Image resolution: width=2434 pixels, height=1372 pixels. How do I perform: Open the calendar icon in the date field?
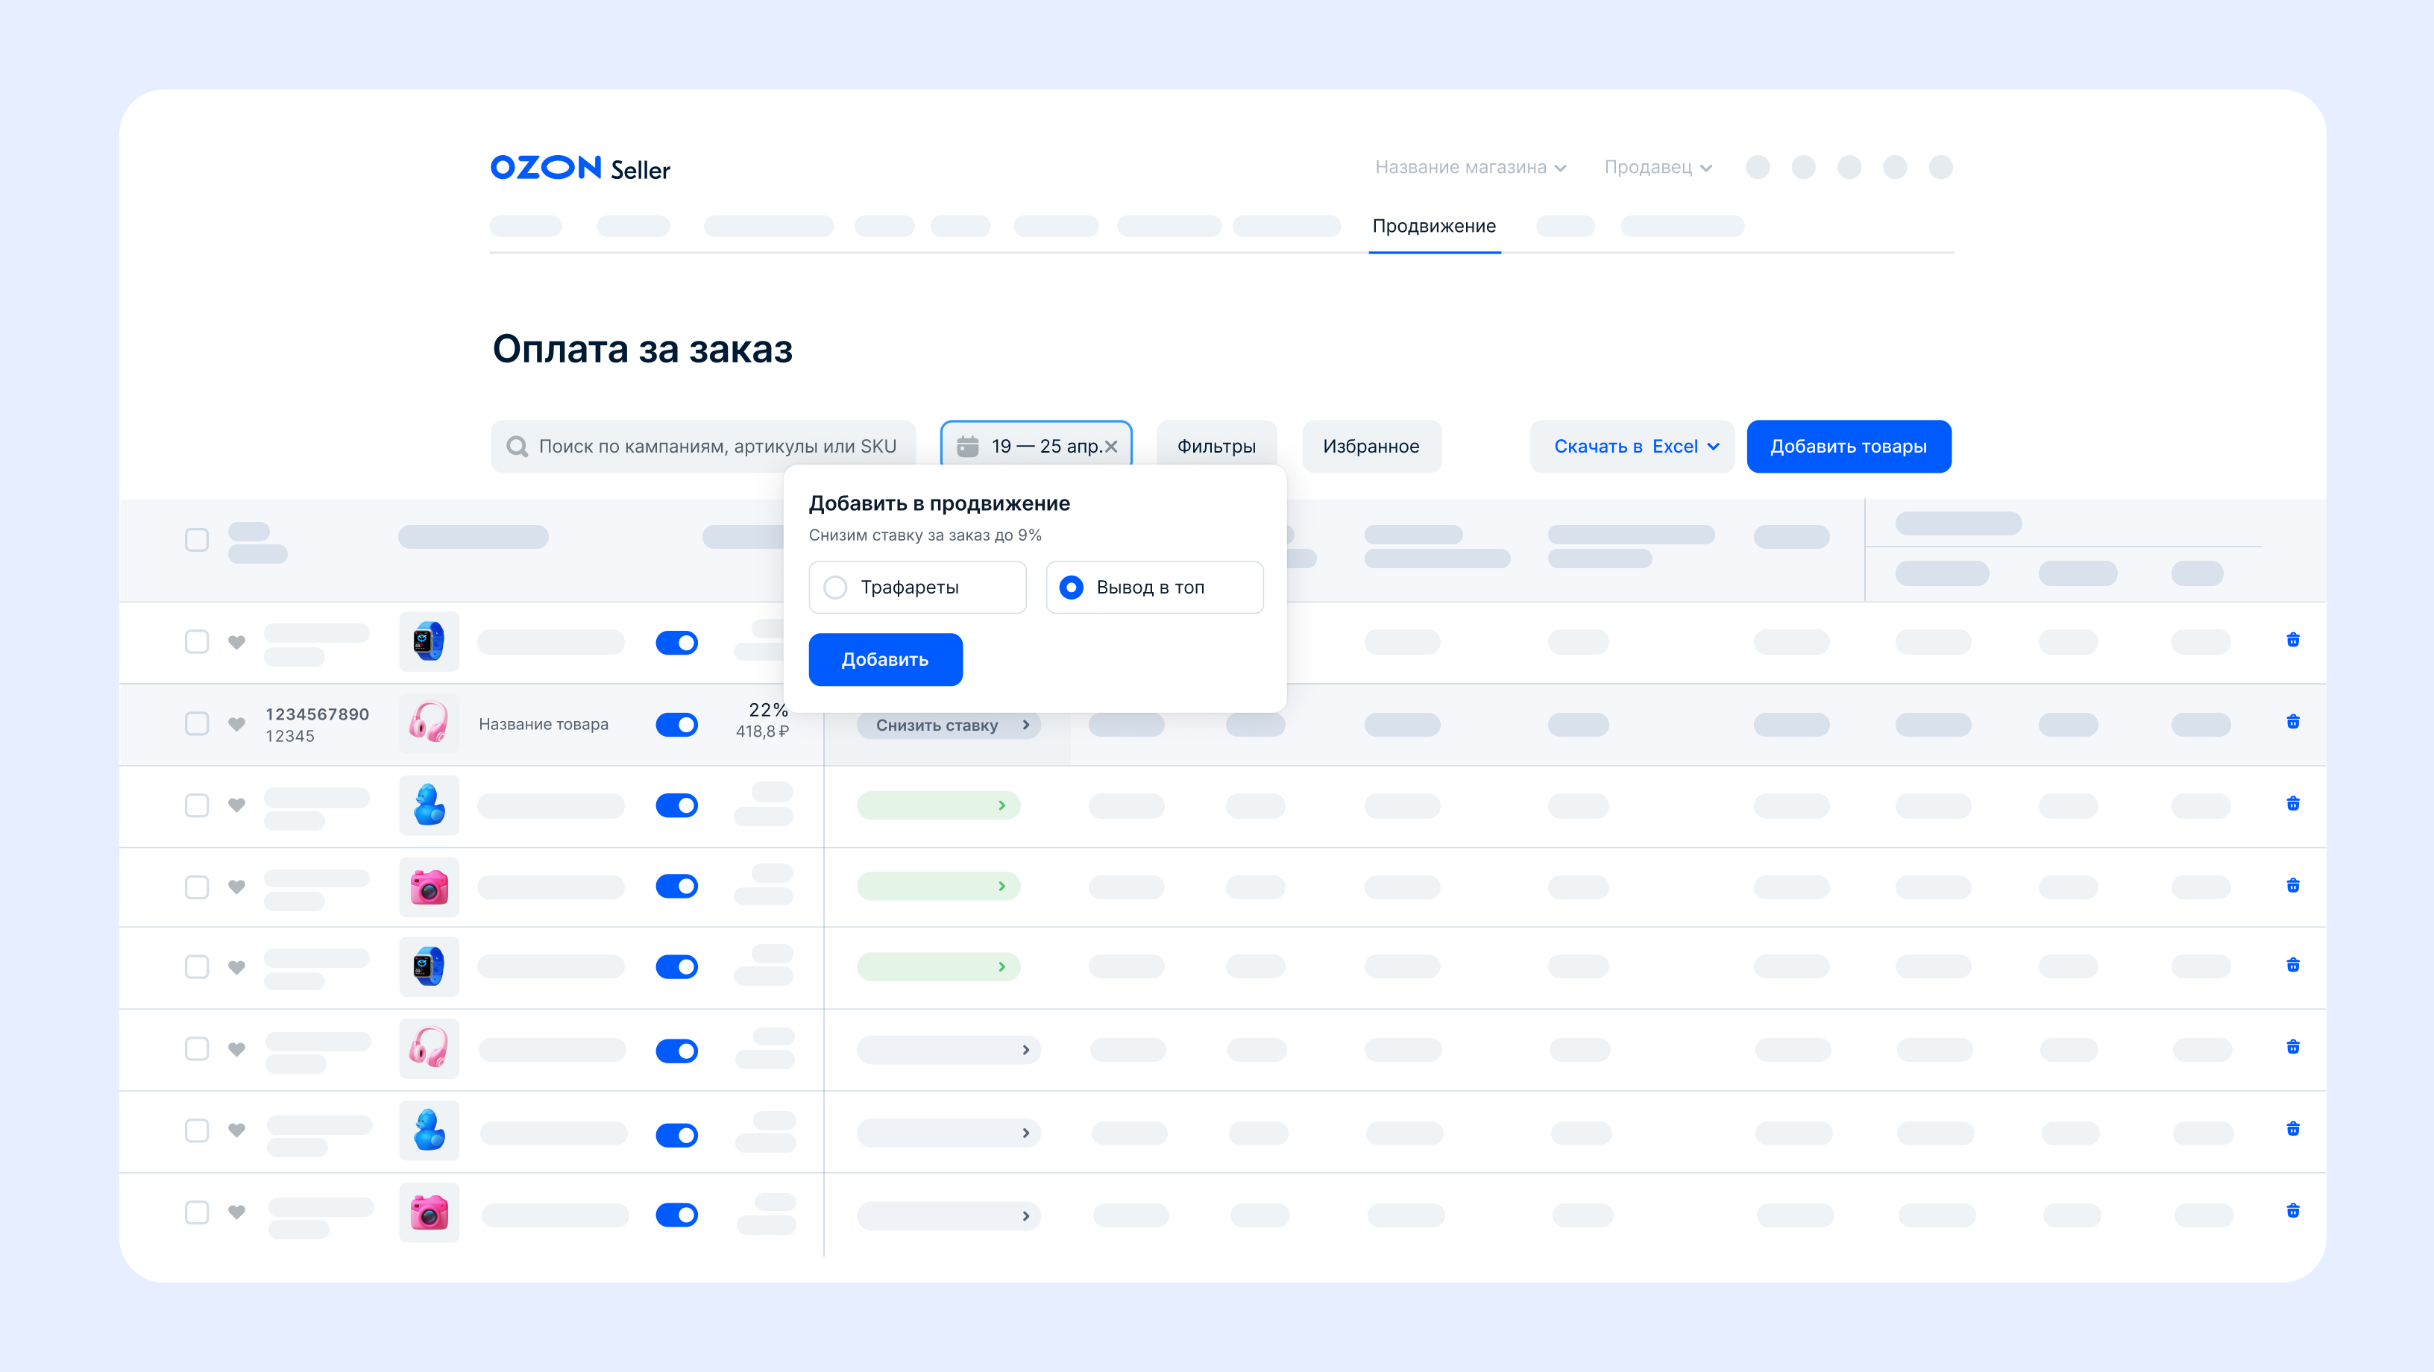click(967, 446)
